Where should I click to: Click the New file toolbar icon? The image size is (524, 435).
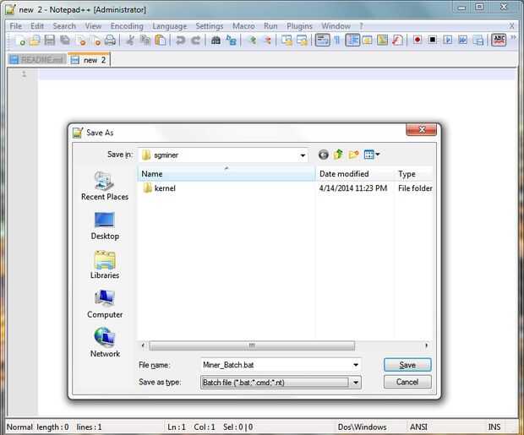pos(19,41)
